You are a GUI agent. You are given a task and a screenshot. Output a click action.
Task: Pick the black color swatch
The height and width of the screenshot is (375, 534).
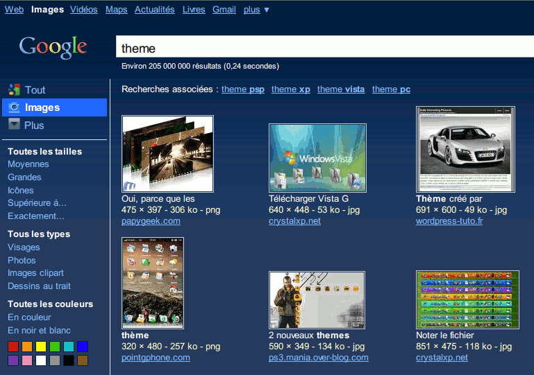69,360
